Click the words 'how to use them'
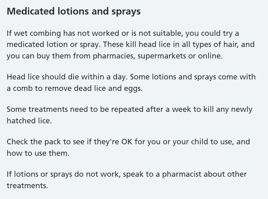The width and height of the screenshot is (268, 199). tap(38, 153)
